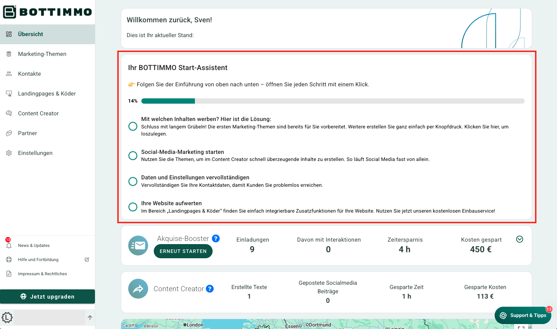557x329 pixels.
Task: Tick the circle for 'Daten und Einstellungen vervollständigen'
Action: pyautogui.click(x=133, y=181)
